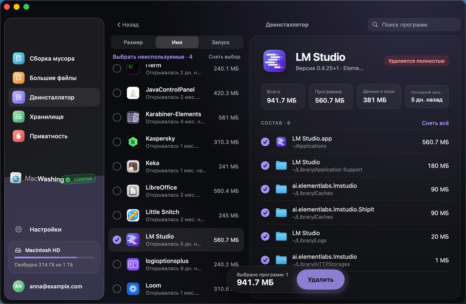The image size is (466, 304).
Task: Select the Karabiner-Elements checkbox
Action: [117, 117]
